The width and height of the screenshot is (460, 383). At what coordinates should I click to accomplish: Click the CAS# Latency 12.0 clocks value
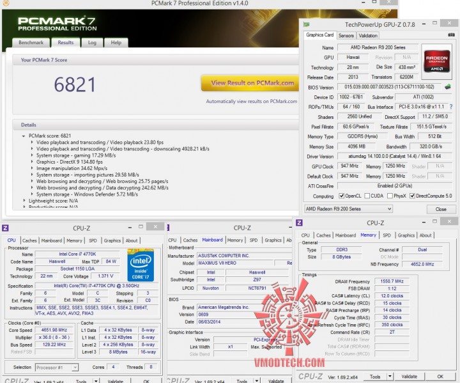point(392,296)
